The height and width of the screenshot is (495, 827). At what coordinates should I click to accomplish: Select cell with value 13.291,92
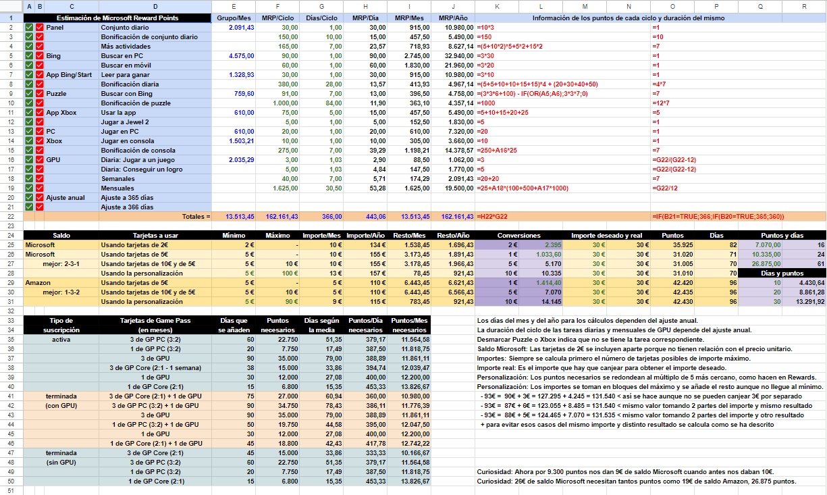click(804, 301)
